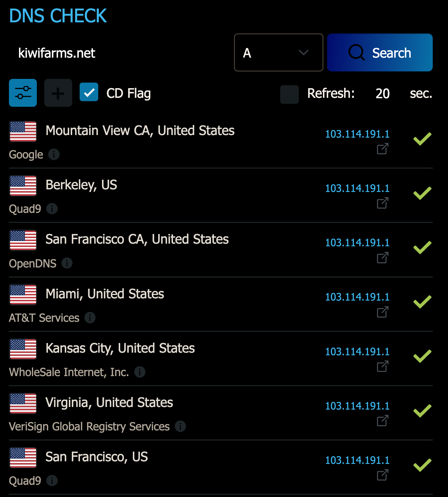Open external link icon in Berkeley row
Image resolution: width=448 pixels, height=497 pixels.
[383, 203]
